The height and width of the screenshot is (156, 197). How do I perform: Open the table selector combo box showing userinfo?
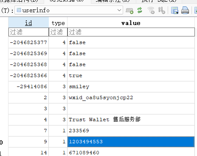(x=69, y=10)
